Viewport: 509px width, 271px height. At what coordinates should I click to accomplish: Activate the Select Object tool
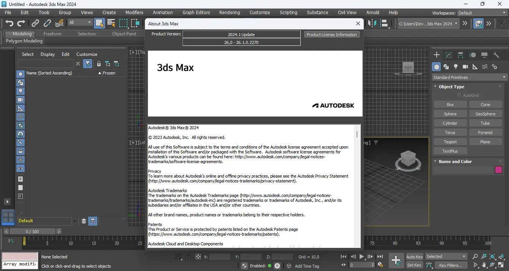click(x=99, y=23)
